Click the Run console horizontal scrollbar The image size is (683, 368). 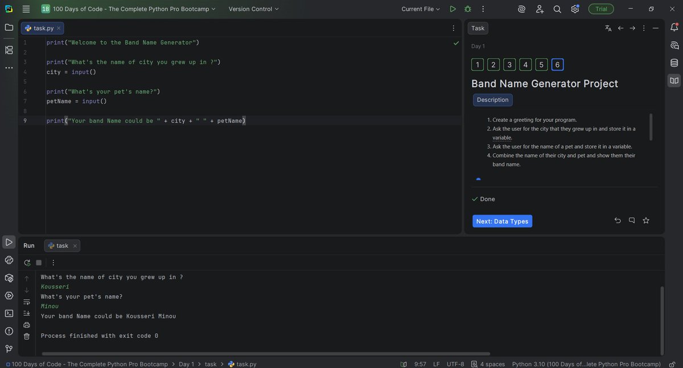click(265, 354)
